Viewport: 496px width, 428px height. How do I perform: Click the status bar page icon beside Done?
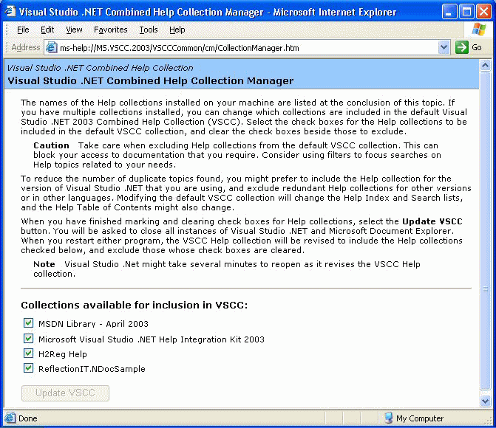(x=10, y=418)
